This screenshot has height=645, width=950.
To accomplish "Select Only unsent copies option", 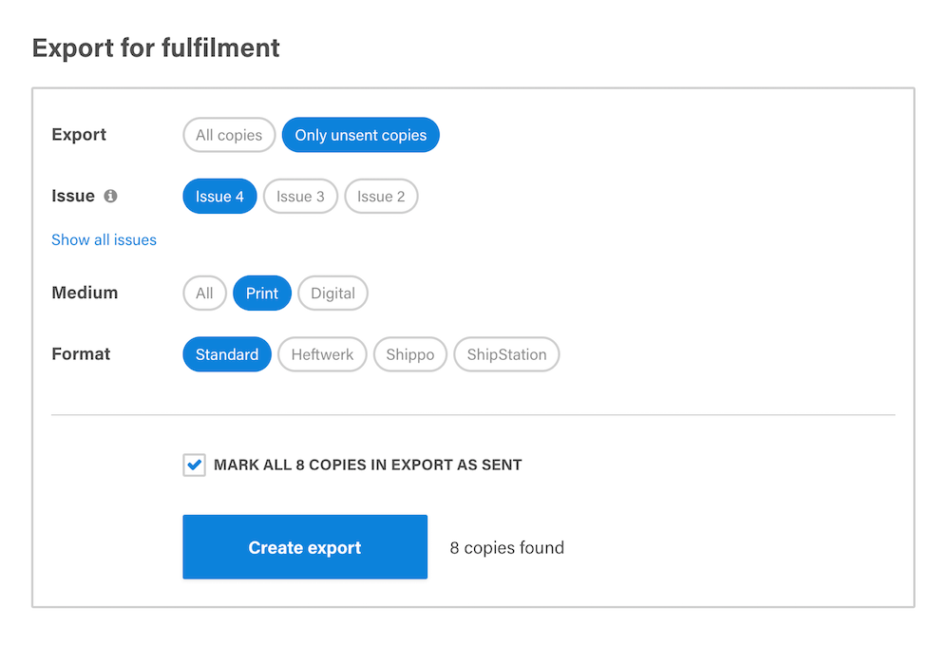I will (x=360, y=135).
